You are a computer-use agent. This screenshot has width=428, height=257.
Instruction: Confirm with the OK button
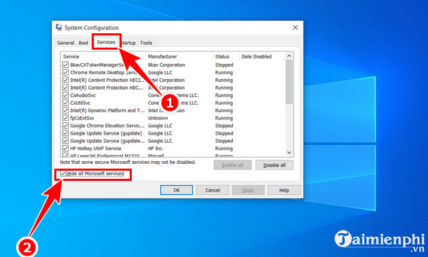(x=177, y=190)
